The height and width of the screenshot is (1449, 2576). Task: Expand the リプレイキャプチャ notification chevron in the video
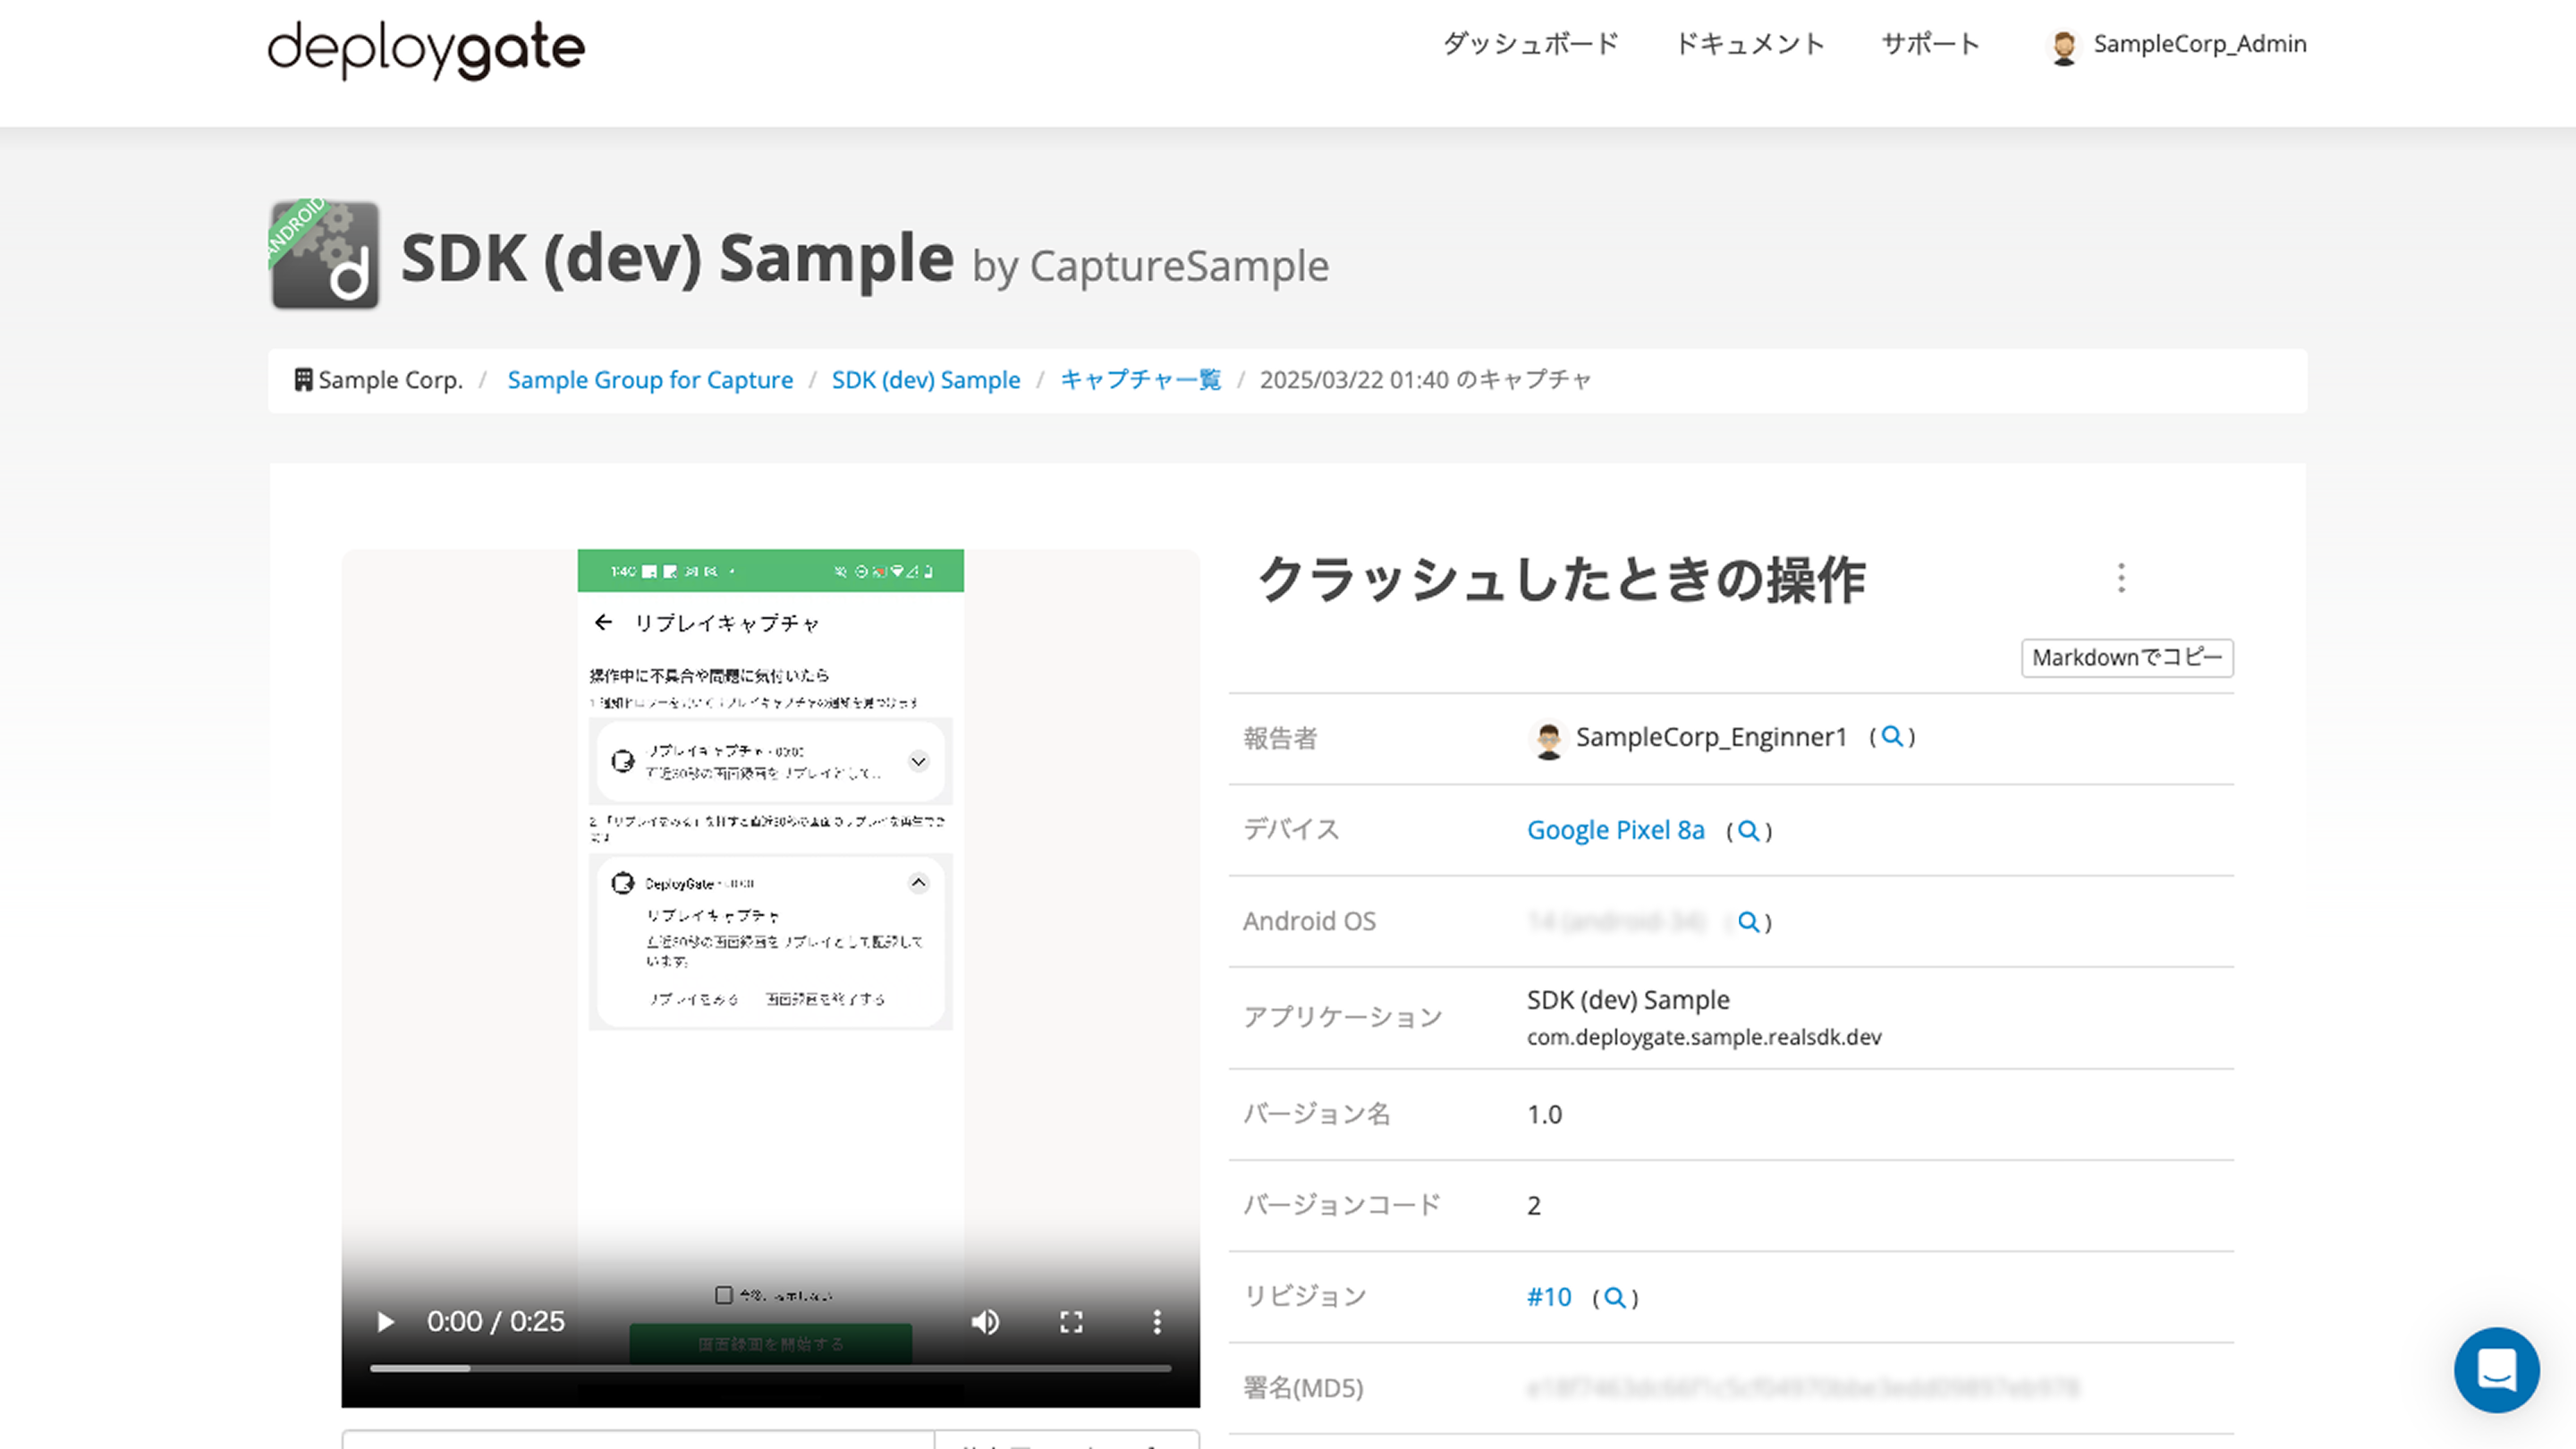918,762
